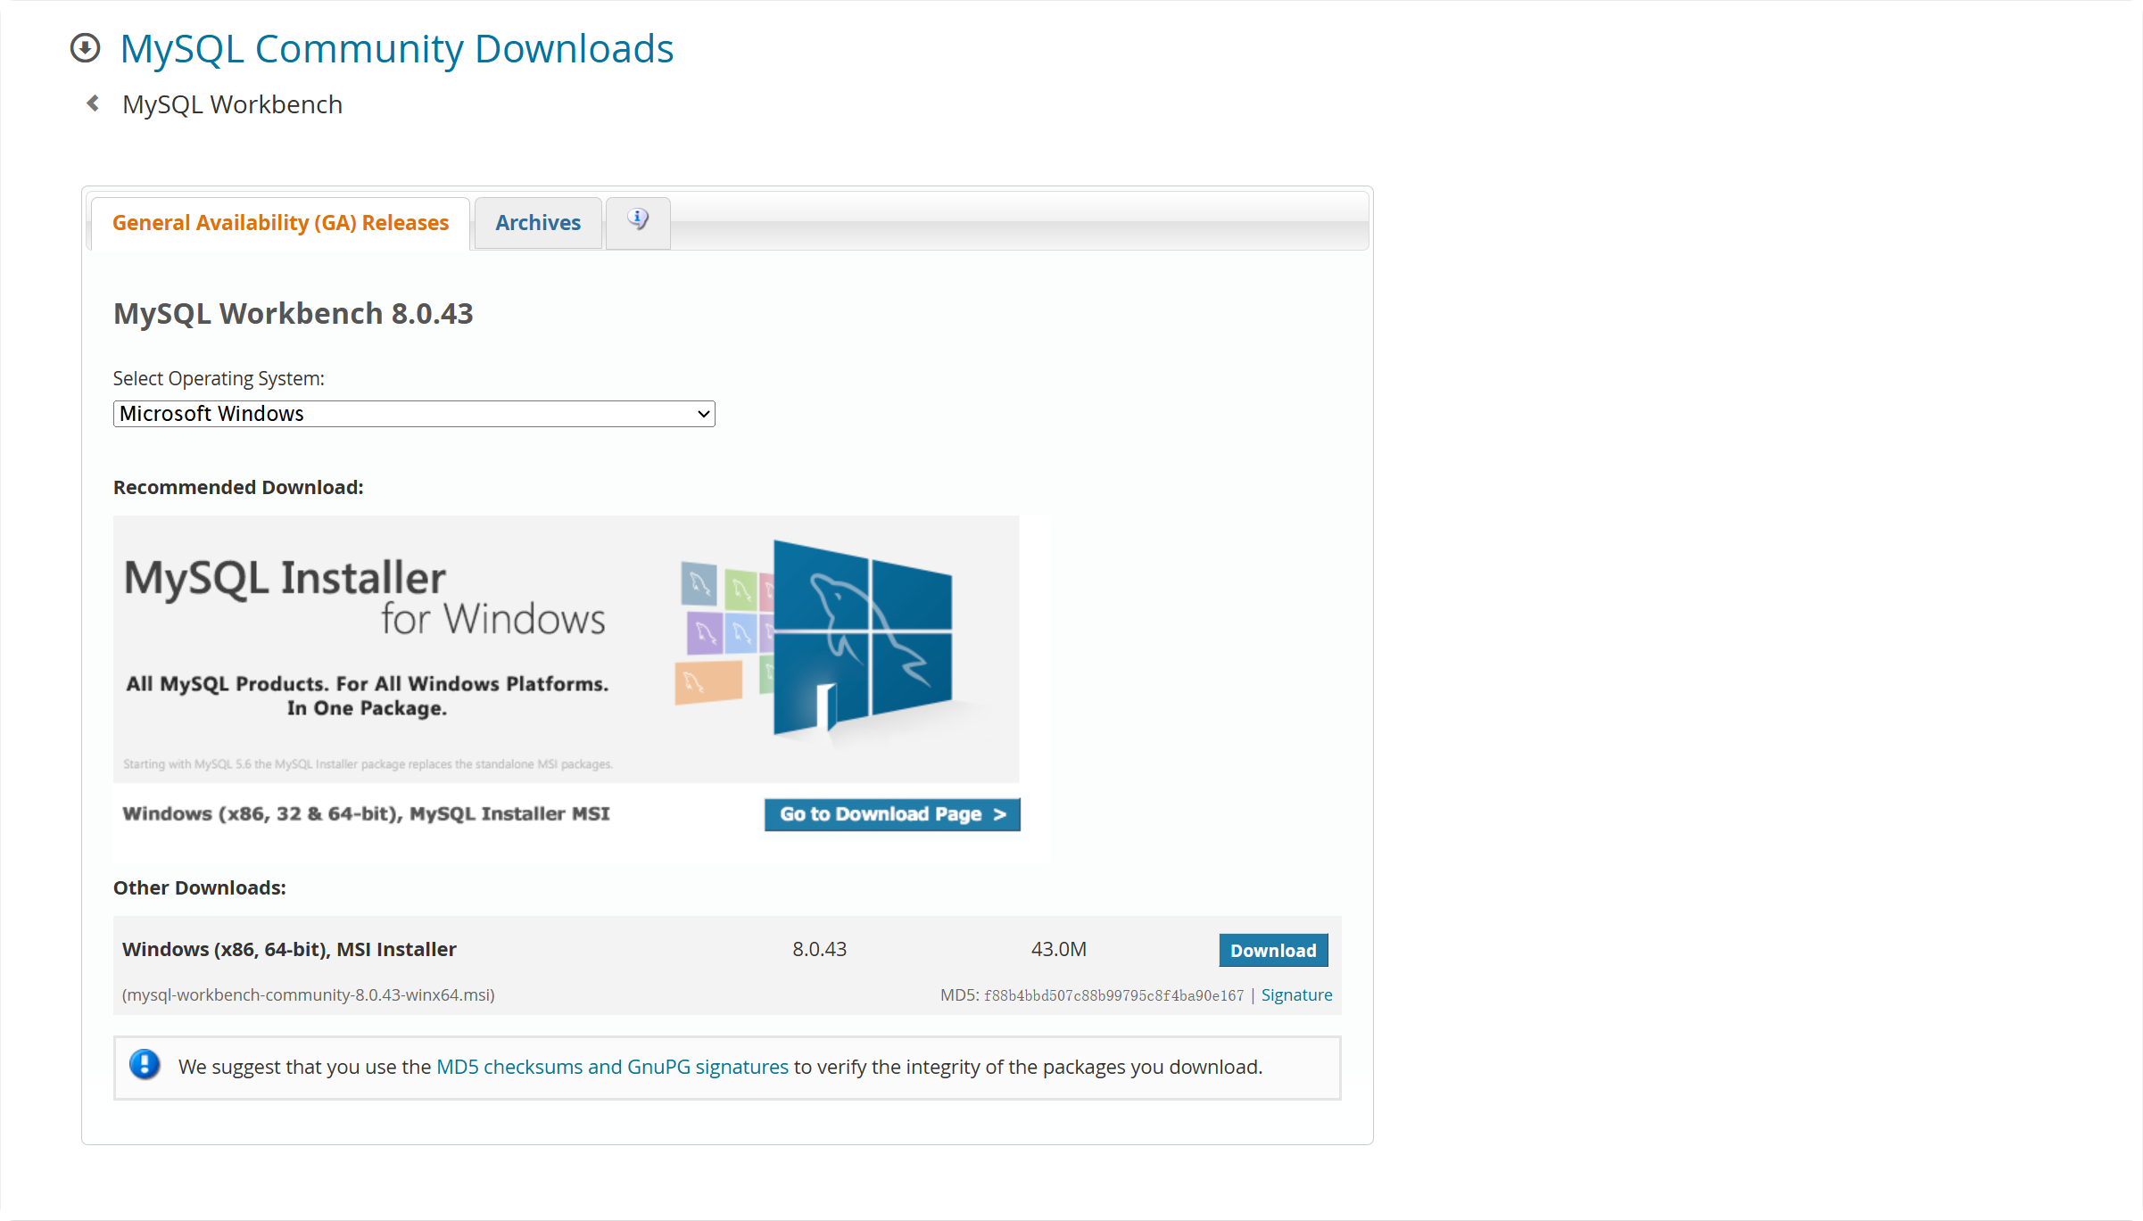The width and height of the screenshot is (2143, 1221).
Task: Click the MySQL Installer for Windows banner title
Action: pos(364,596)
